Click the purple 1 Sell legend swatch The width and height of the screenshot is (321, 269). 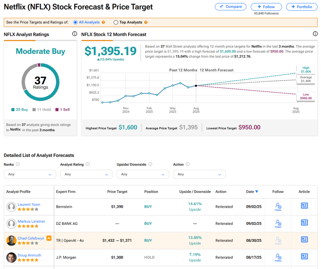point(57,110)
